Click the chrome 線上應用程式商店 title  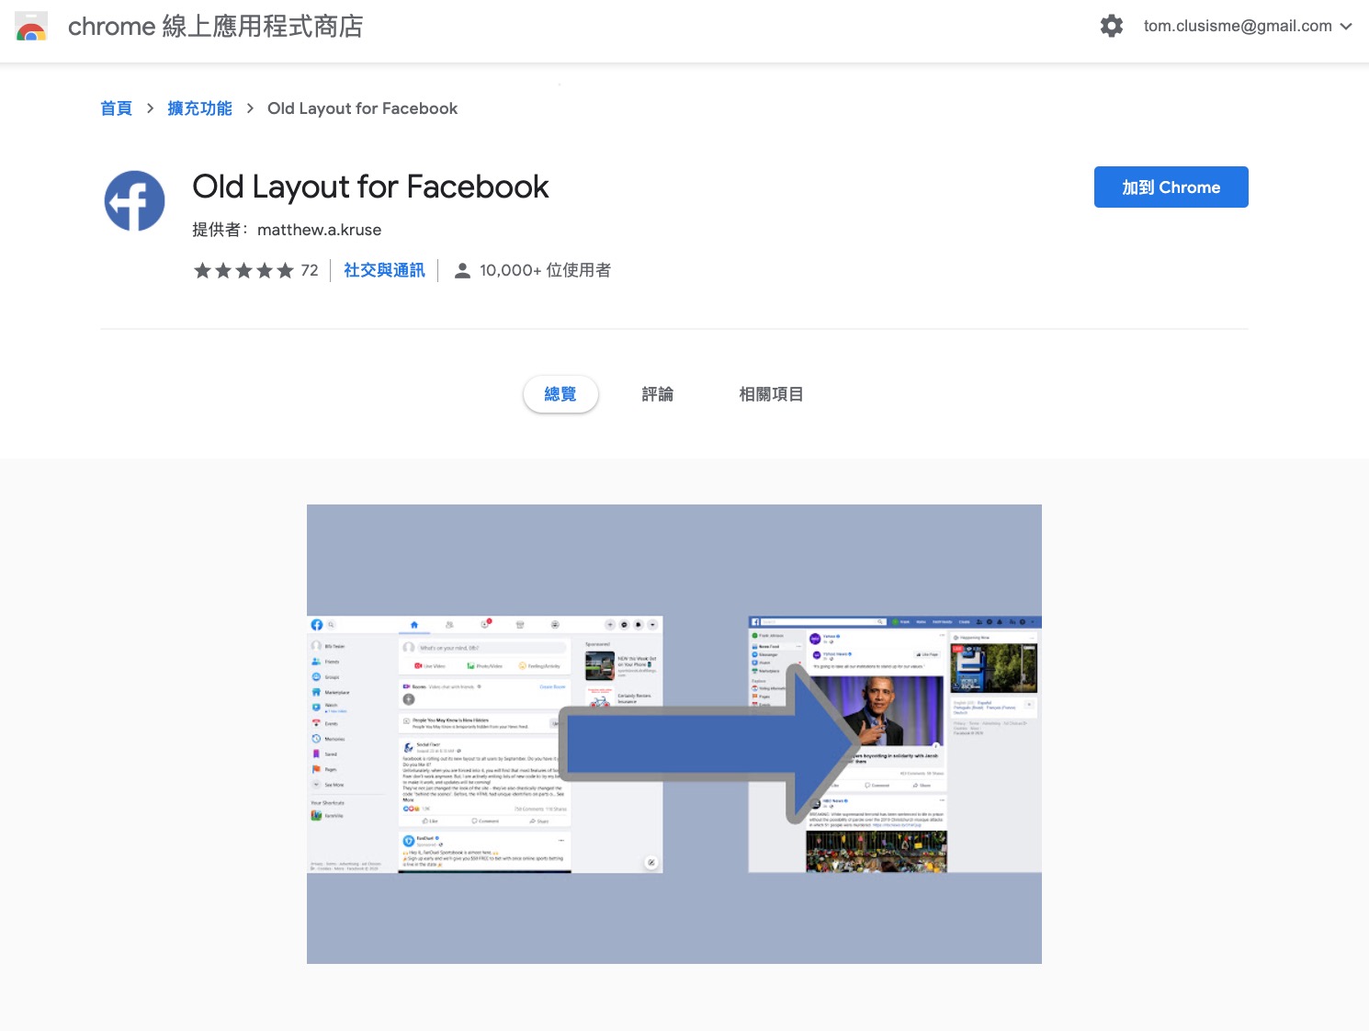coord(215,27)
